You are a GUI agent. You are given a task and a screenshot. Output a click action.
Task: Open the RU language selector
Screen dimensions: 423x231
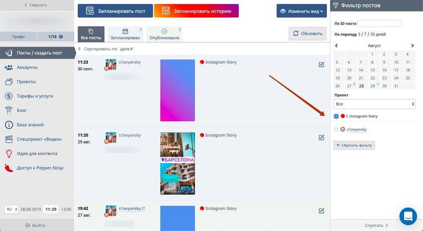[x=11, y=209]
